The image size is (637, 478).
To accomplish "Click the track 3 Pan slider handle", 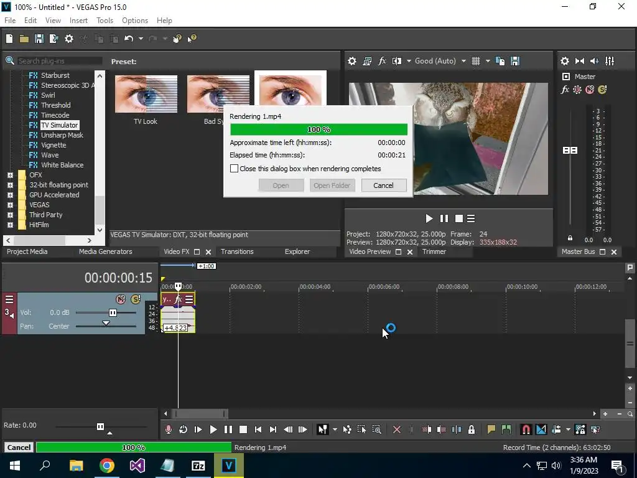I will (x=106, y=324).
